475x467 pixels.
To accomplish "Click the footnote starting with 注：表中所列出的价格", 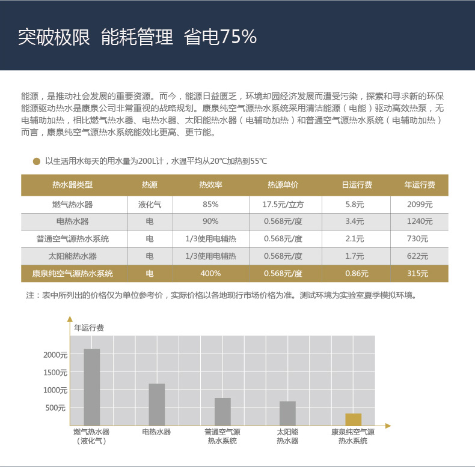I will coord(222,295).
